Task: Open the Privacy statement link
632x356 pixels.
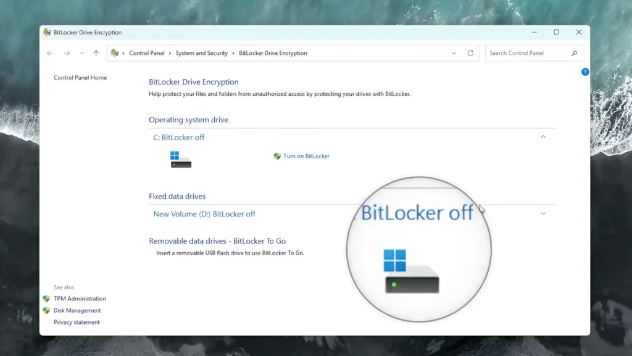Action: click(77, 322)
